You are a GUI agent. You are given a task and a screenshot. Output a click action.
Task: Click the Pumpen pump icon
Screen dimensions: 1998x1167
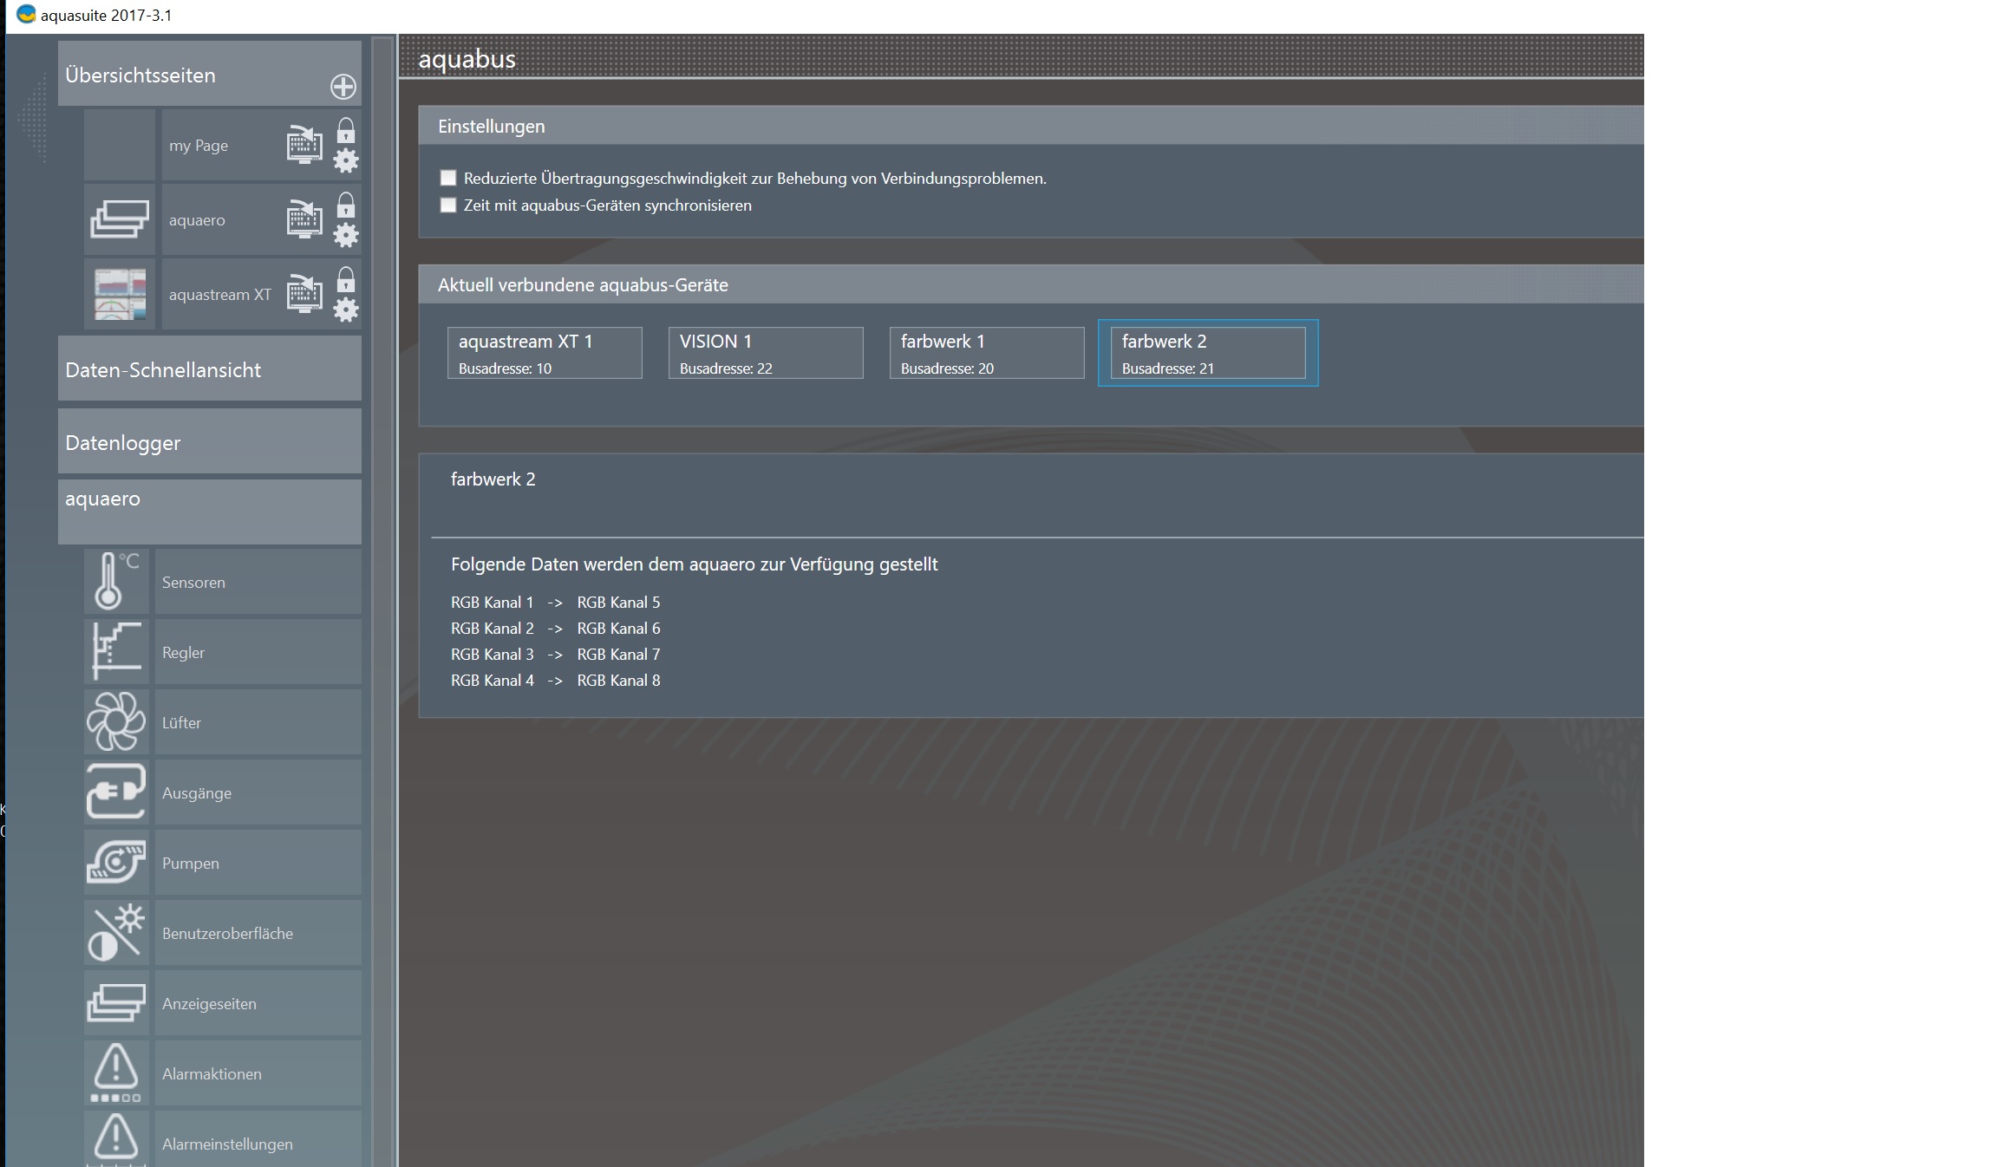(x=116, y=863)
